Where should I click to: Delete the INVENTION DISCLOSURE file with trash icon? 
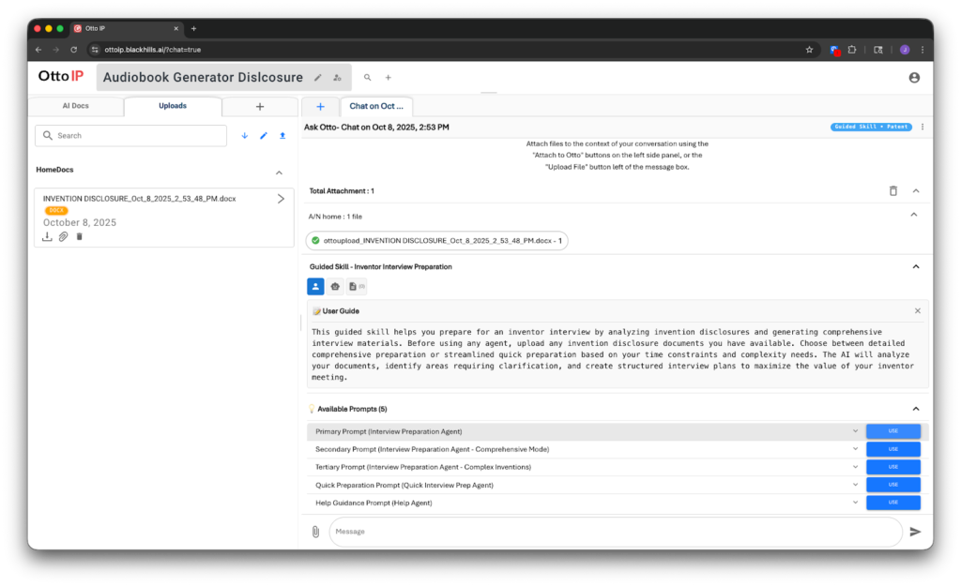(79, 237)
